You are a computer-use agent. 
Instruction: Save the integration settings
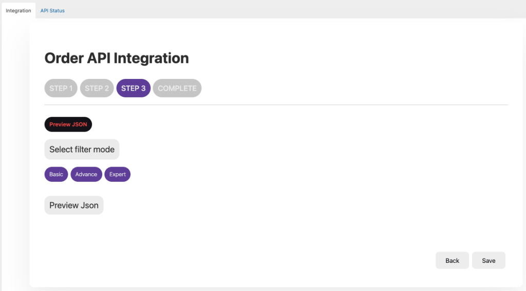coord(488,260)
